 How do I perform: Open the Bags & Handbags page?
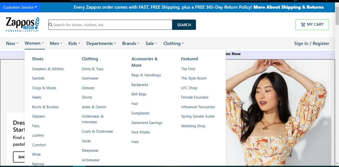[x=146, y=75]
